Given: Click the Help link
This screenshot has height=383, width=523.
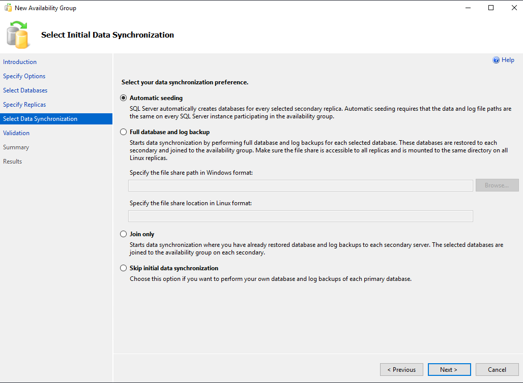Looking at the screenshot, I should 508,60.
